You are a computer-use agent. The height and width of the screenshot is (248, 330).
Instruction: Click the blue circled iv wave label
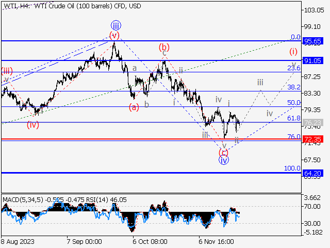(x=223, y=160)
